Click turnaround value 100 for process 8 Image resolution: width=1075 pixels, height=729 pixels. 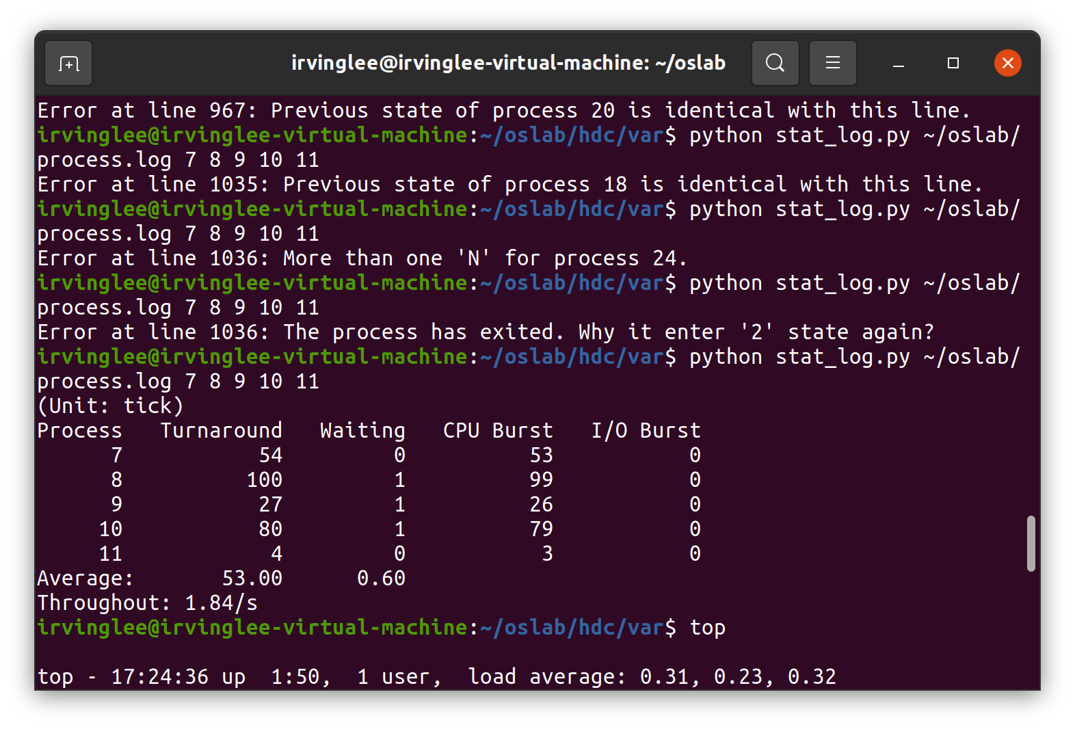[264, 479]
